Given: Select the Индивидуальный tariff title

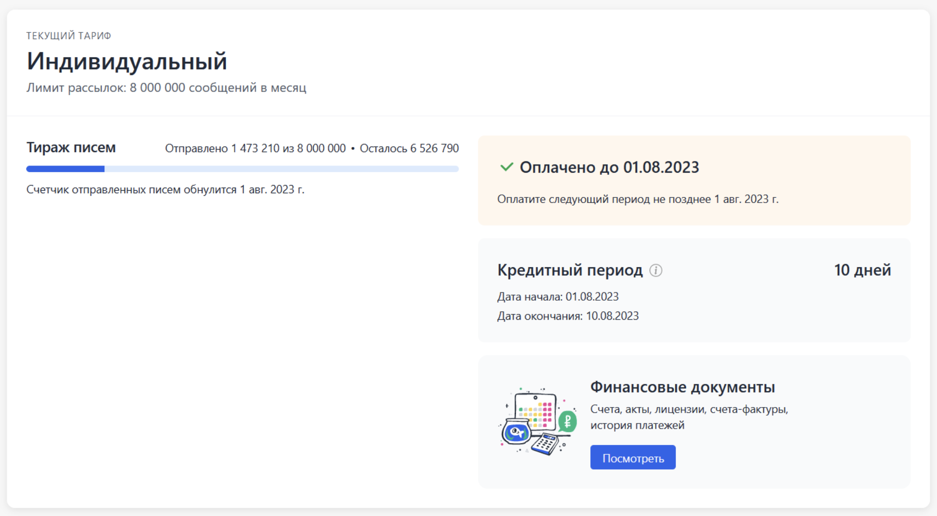Looking at the screenshot, I should coord(127,61).
